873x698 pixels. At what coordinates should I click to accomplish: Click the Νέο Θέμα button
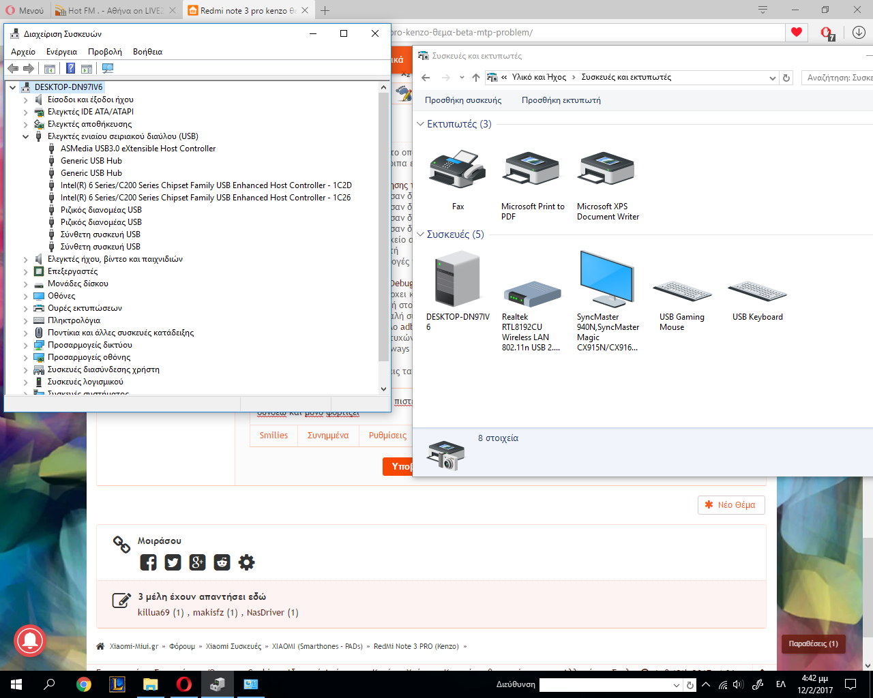coord(730,505)
